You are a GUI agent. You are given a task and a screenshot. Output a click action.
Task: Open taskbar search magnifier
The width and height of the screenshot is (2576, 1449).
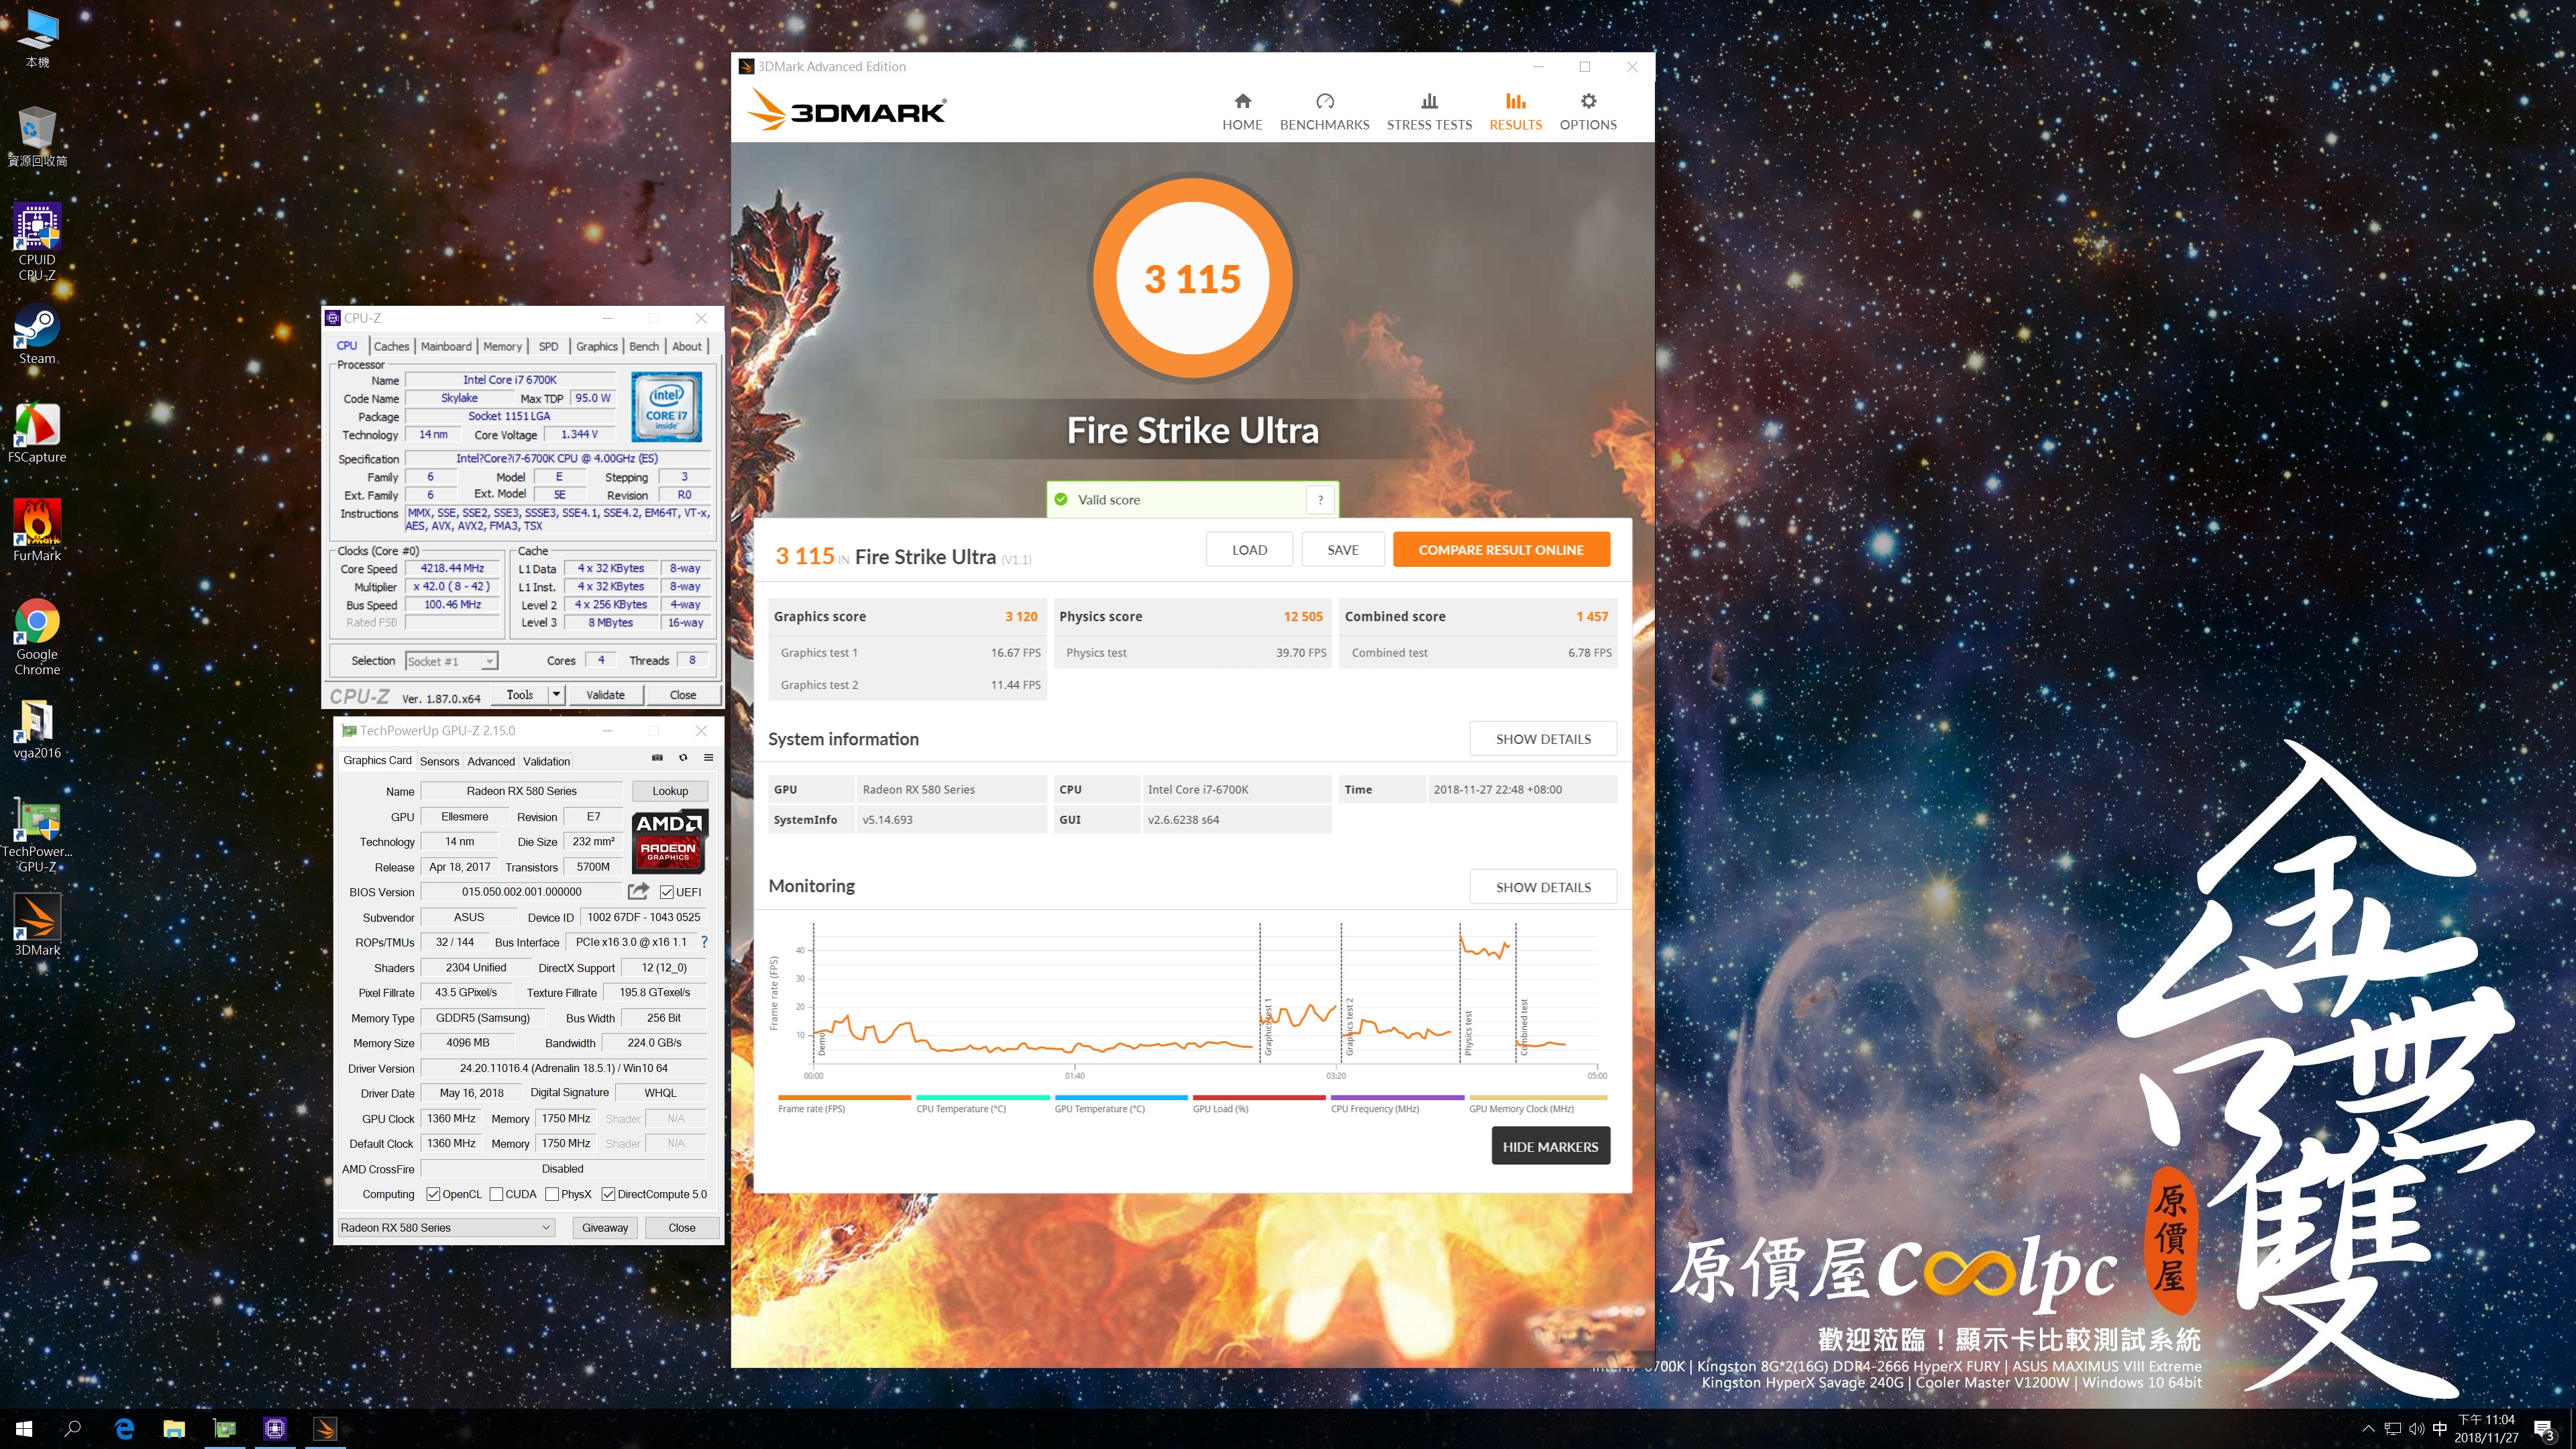(x=73, y=1428)
